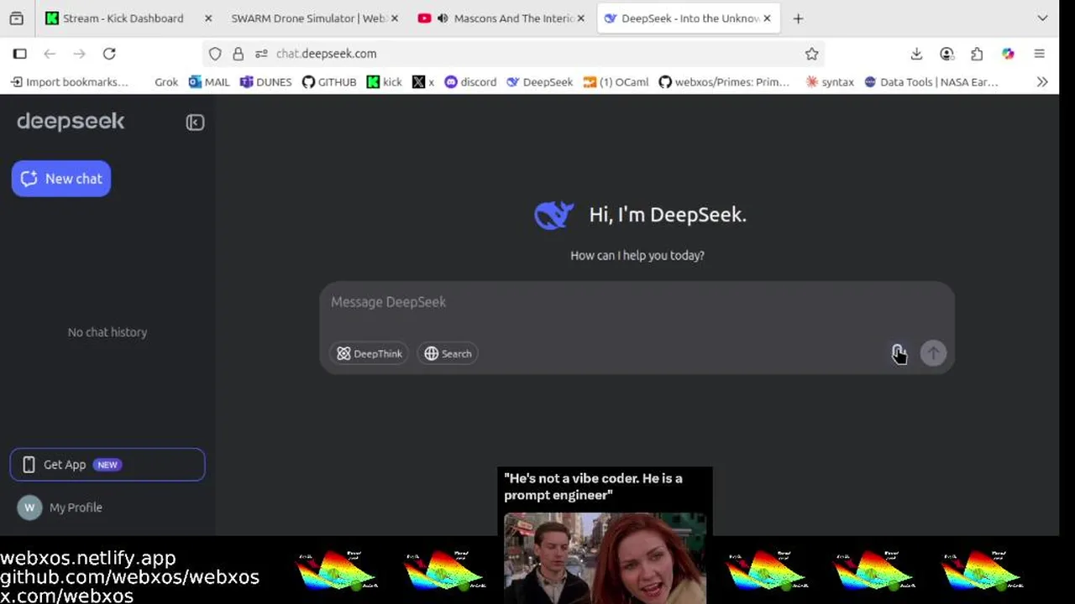The height and width of the screenshot is (604, 1075).
Task: Click the send message arrow button
Action: click(933, 353)
